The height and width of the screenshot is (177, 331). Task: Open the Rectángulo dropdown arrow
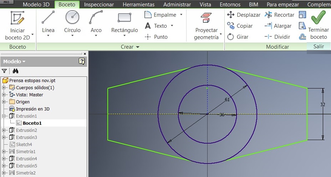124,36
